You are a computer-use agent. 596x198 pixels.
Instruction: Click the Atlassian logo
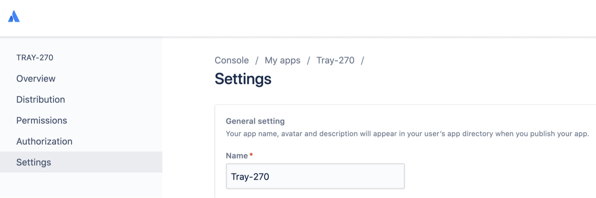tap(14, 17)
